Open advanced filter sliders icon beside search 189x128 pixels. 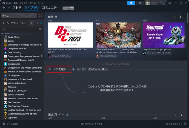pos(40,29)
